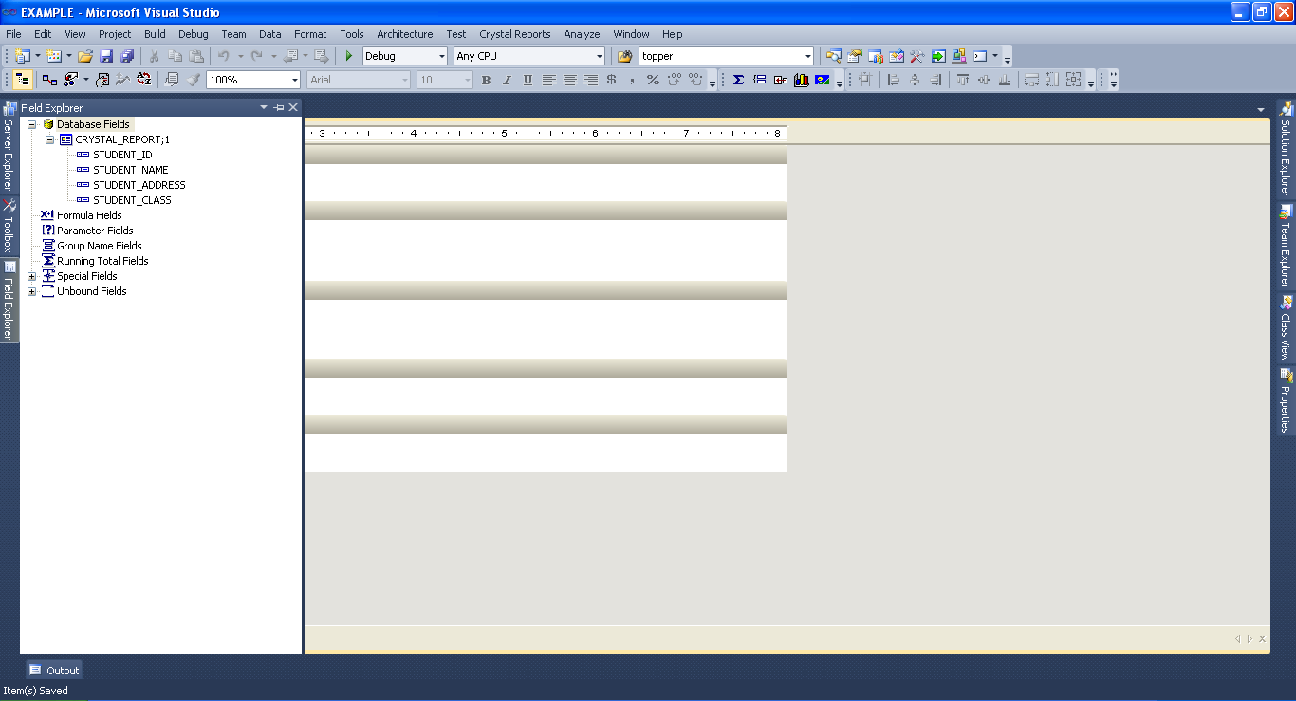Toggle Bold text formatting
The image size is (1296, 701).
pos(485,80)
